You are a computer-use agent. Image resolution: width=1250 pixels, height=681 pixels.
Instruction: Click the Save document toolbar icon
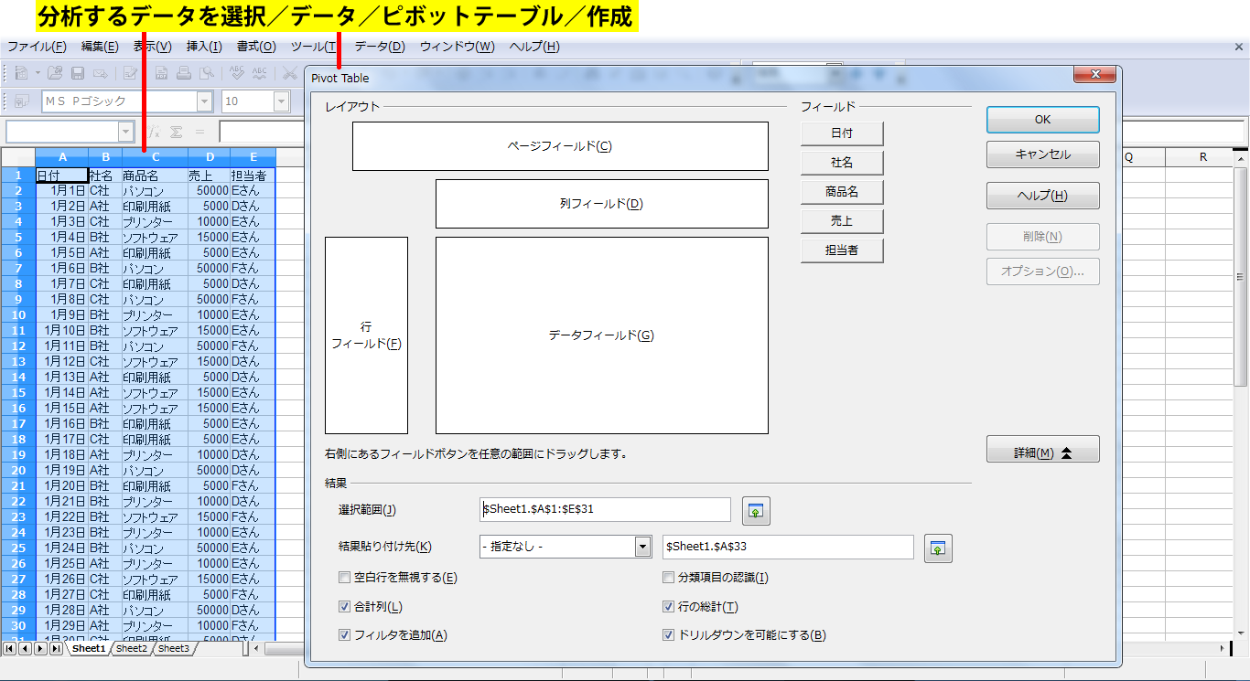78,73
